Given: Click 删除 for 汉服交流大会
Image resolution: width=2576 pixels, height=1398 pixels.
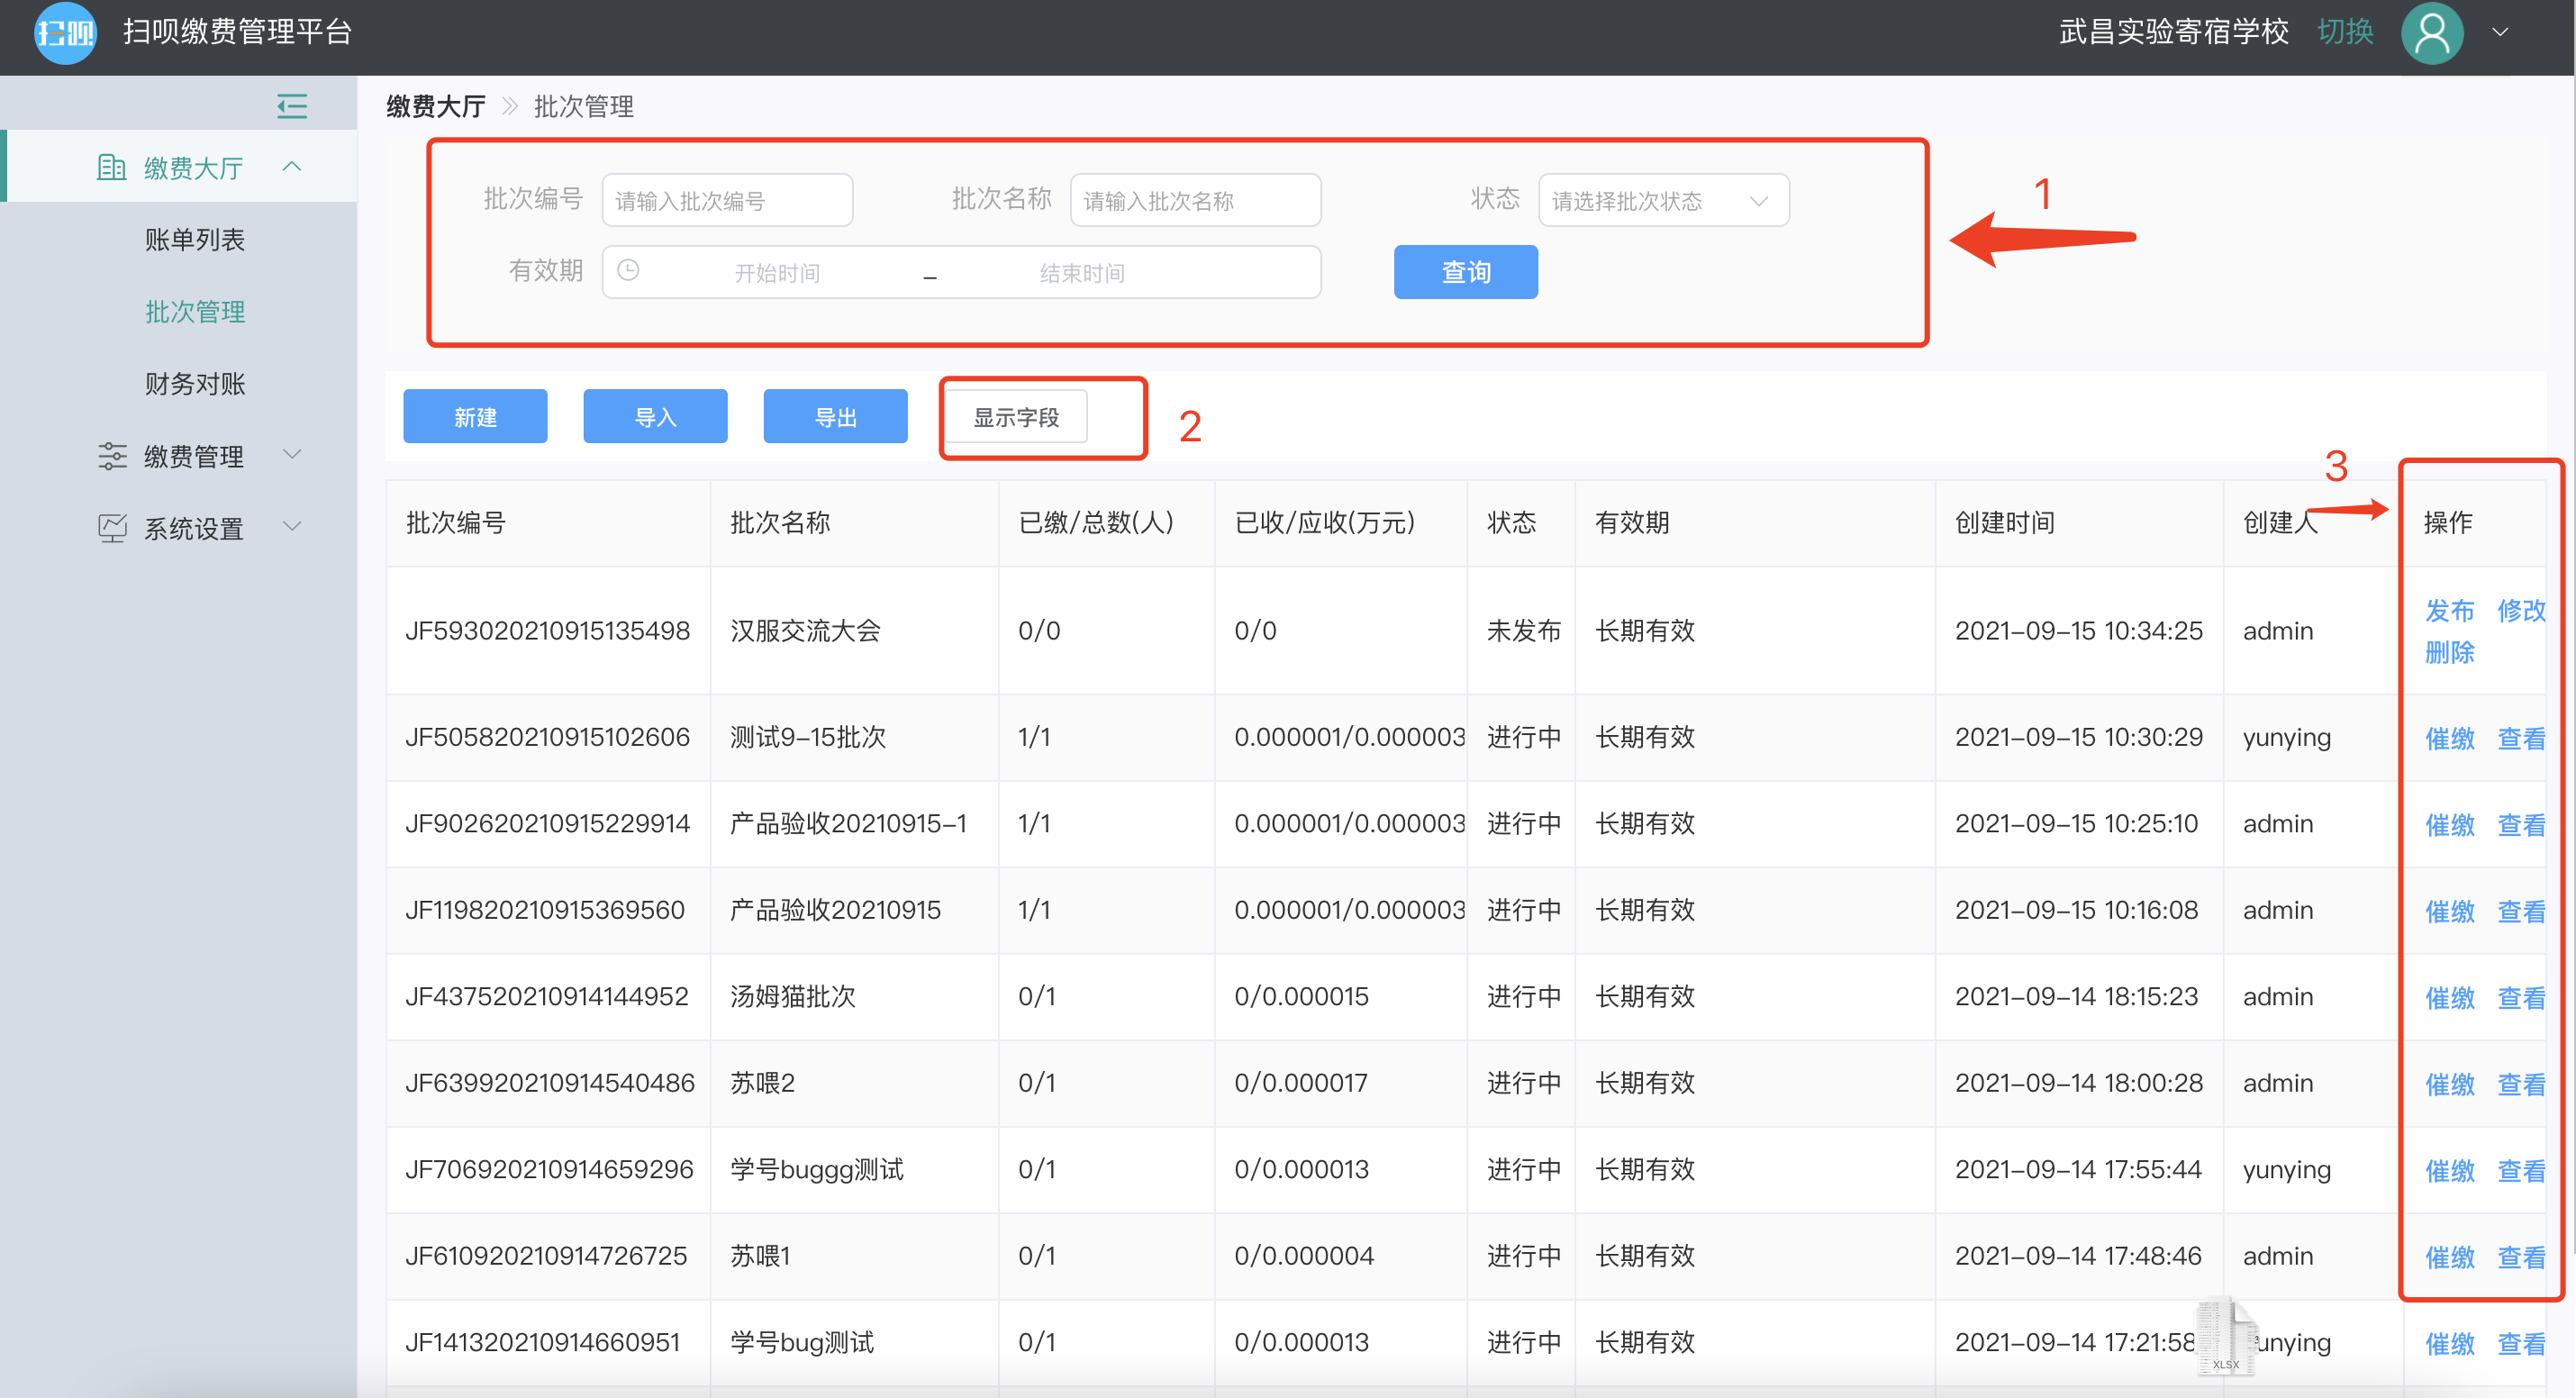Looking at the screenshot, I should point(2450,652).
